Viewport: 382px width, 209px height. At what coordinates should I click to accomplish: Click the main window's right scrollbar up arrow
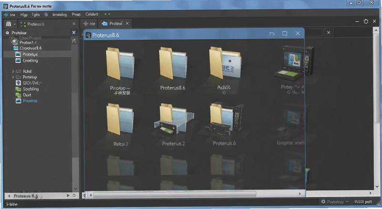[x=377, y=30]
